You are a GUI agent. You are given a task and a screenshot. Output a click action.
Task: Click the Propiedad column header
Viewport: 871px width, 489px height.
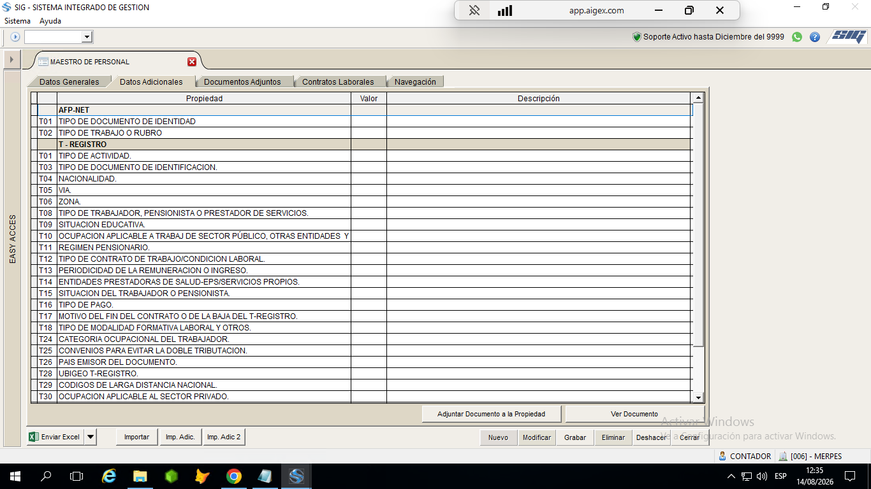(204, 99)
